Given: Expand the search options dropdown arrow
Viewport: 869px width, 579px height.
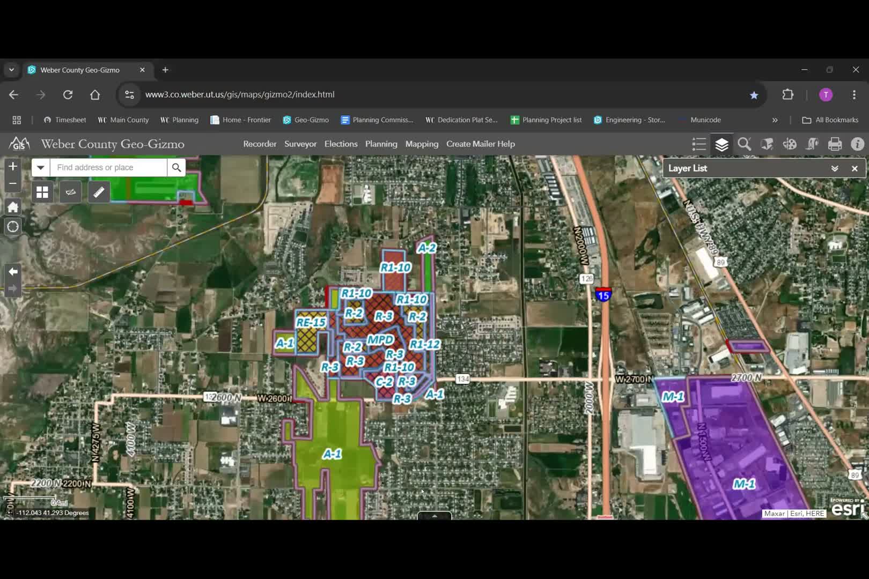Looking at the screenshot, I should (x=40, y=167).
